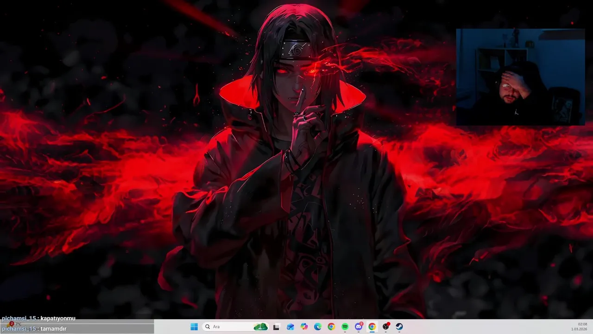Launch Microsoft Edge from the taskbar
The image size is (593, 334).
[318, 327]
